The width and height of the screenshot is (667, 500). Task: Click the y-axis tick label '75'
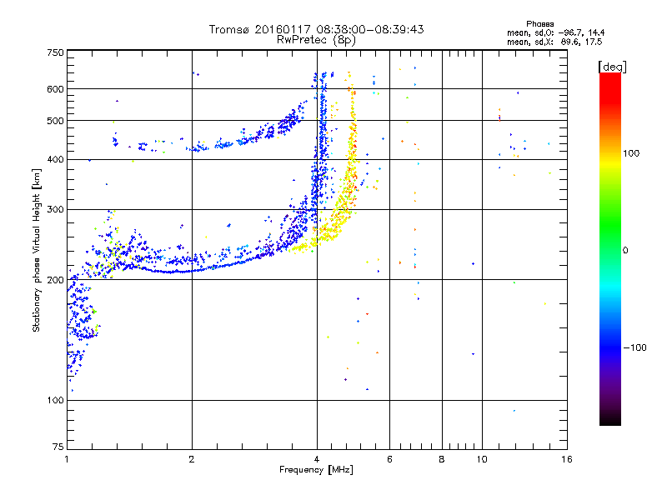click(58, 447)
